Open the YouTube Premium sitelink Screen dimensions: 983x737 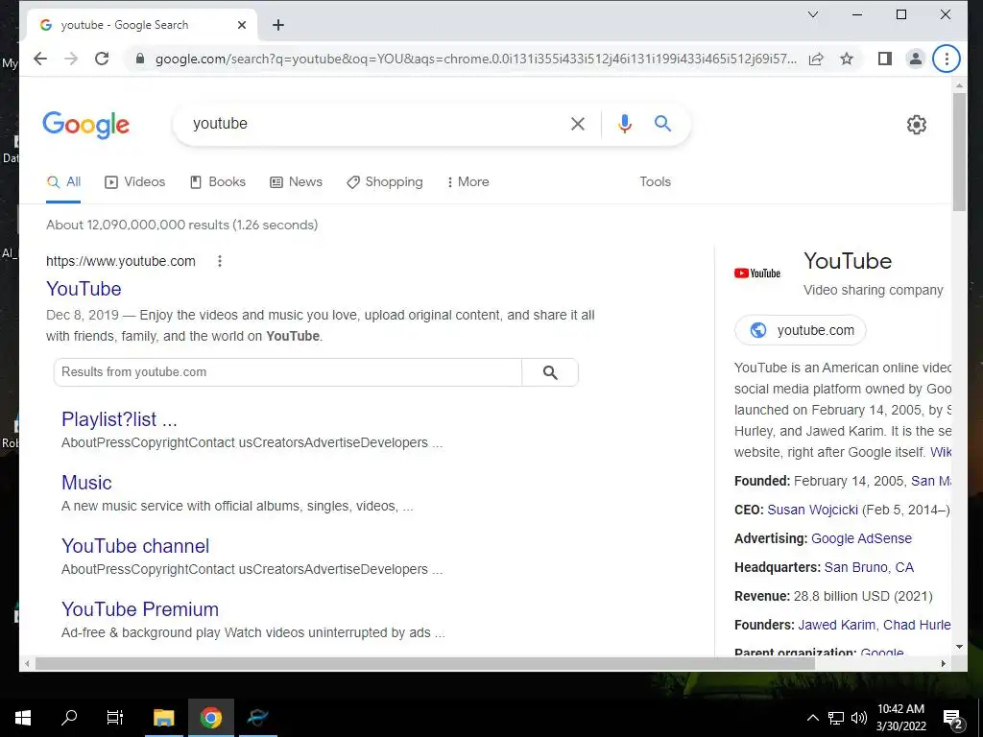[140, 609]
